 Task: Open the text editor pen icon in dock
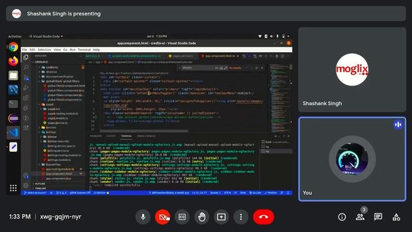[13, 147]
